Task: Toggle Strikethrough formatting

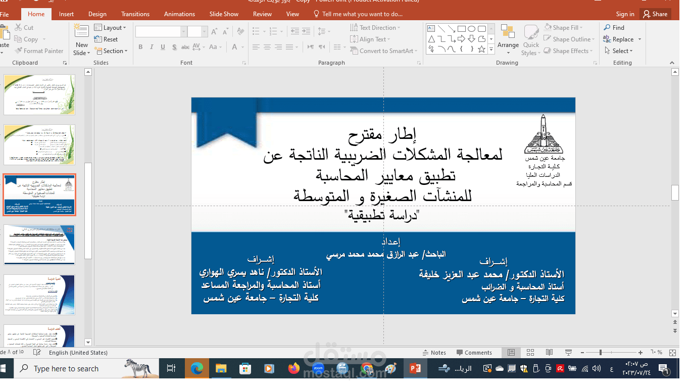Action: pyautogui.click(x=185, y=47)
